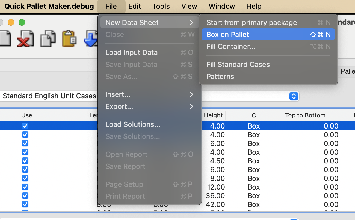Expand the Export... submenu
This screenshot has width=355, height=220.
[x=150, y=106]
